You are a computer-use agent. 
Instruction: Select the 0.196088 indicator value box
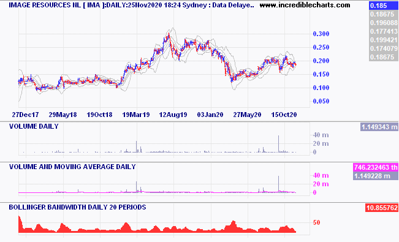point(384,23)
